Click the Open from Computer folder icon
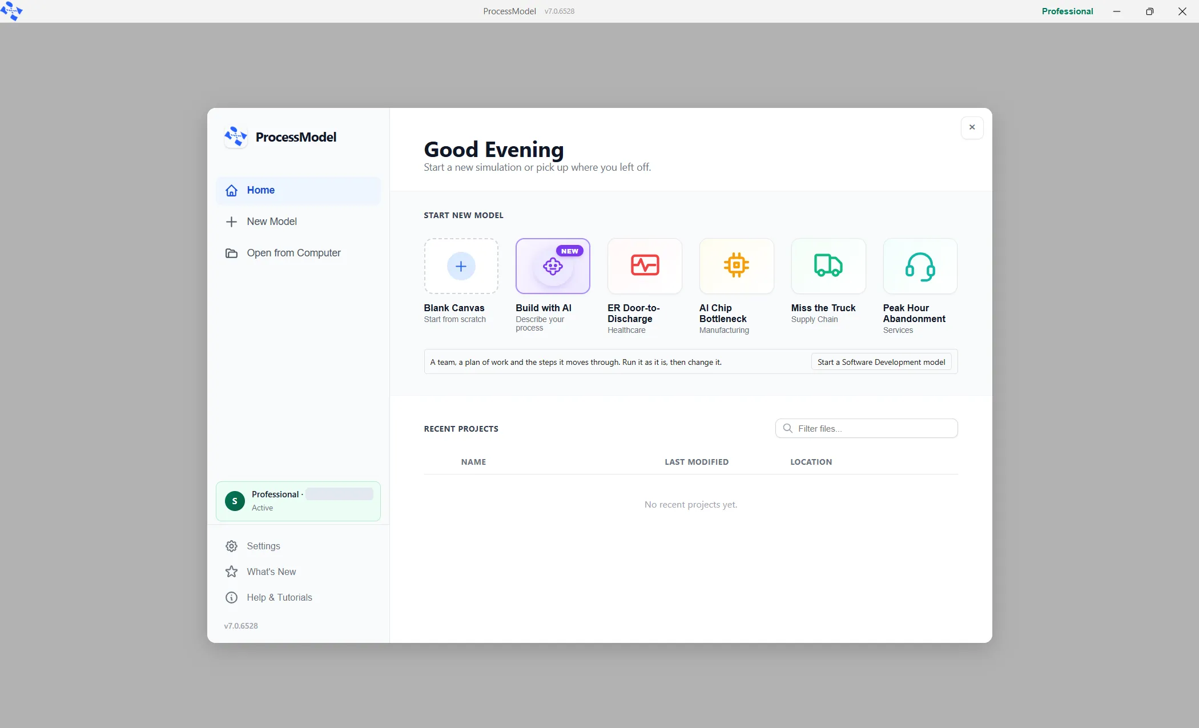This screenshot has height=728, width=1199. [x=231, y=253]
